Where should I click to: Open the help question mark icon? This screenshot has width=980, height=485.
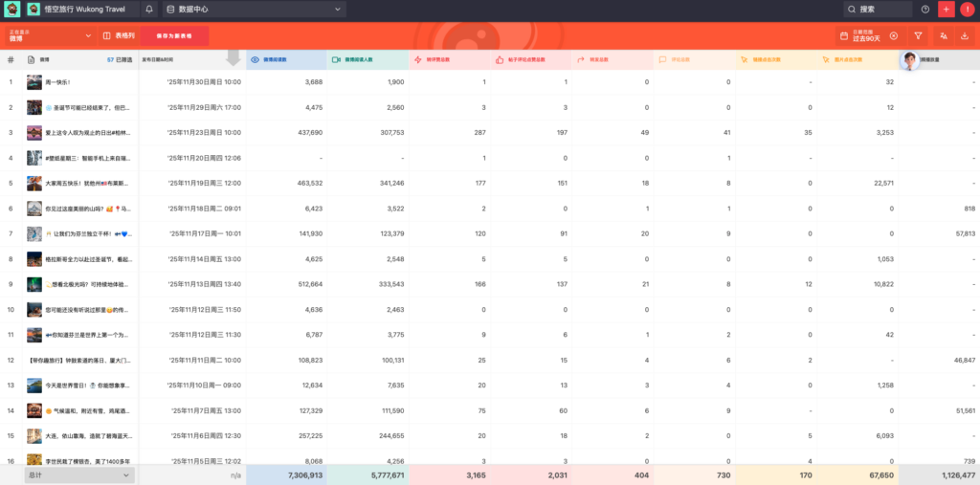[x=924, y=10]
